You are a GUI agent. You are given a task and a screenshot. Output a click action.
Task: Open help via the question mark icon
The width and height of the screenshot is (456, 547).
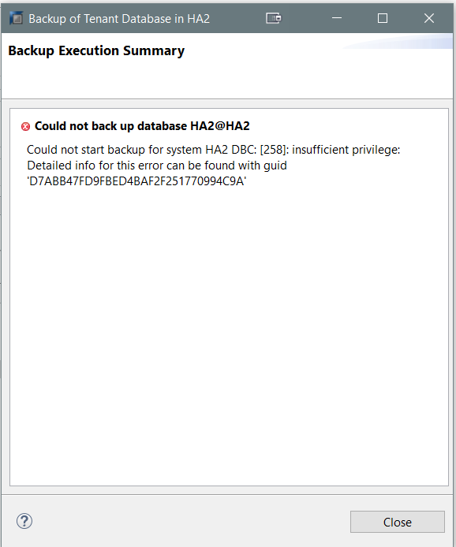tap(24, 521)
